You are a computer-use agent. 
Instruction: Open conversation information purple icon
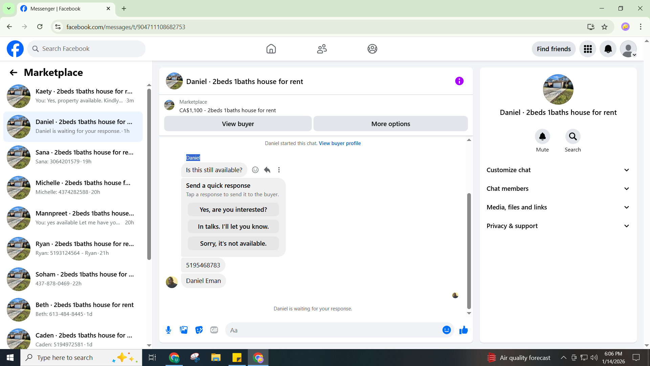point(459,81)
